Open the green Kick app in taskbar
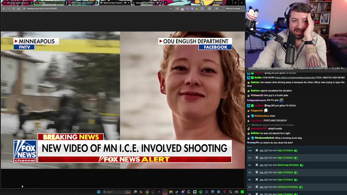 click(242, 192)
